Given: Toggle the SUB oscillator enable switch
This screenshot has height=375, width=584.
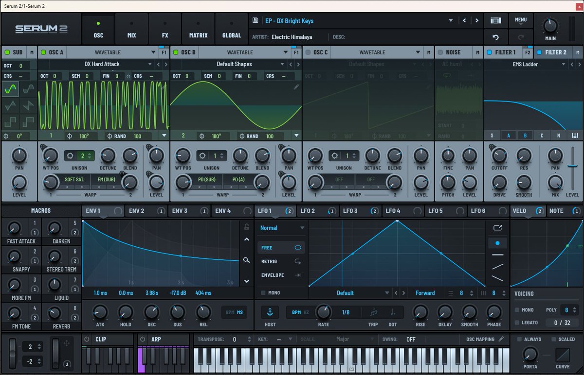Looking at the screenshot, I should (7, 52).
